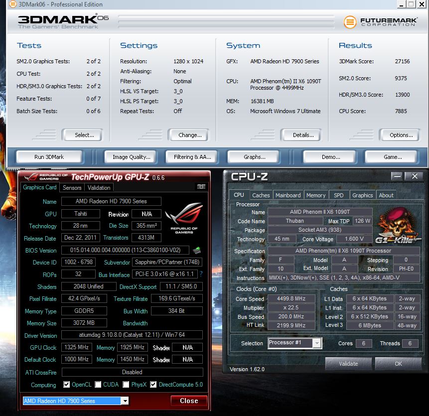Open Filtering & AA... in 3DMark
The height and width of the screenshot is (416, 429).
pos(192,157)
